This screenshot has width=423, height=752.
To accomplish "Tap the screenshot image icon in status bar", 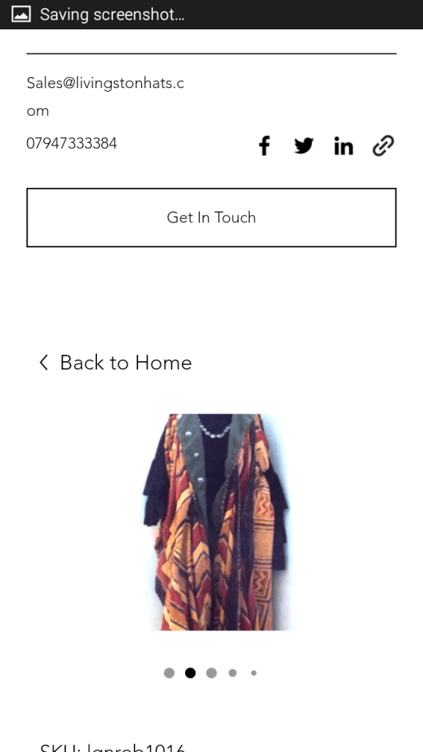I will pos(21,15).
